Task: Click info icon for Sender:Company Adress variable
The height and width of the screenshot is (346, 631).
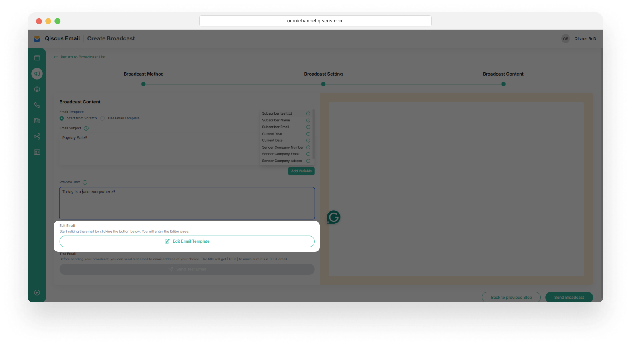Action: (x=308, y=161)
